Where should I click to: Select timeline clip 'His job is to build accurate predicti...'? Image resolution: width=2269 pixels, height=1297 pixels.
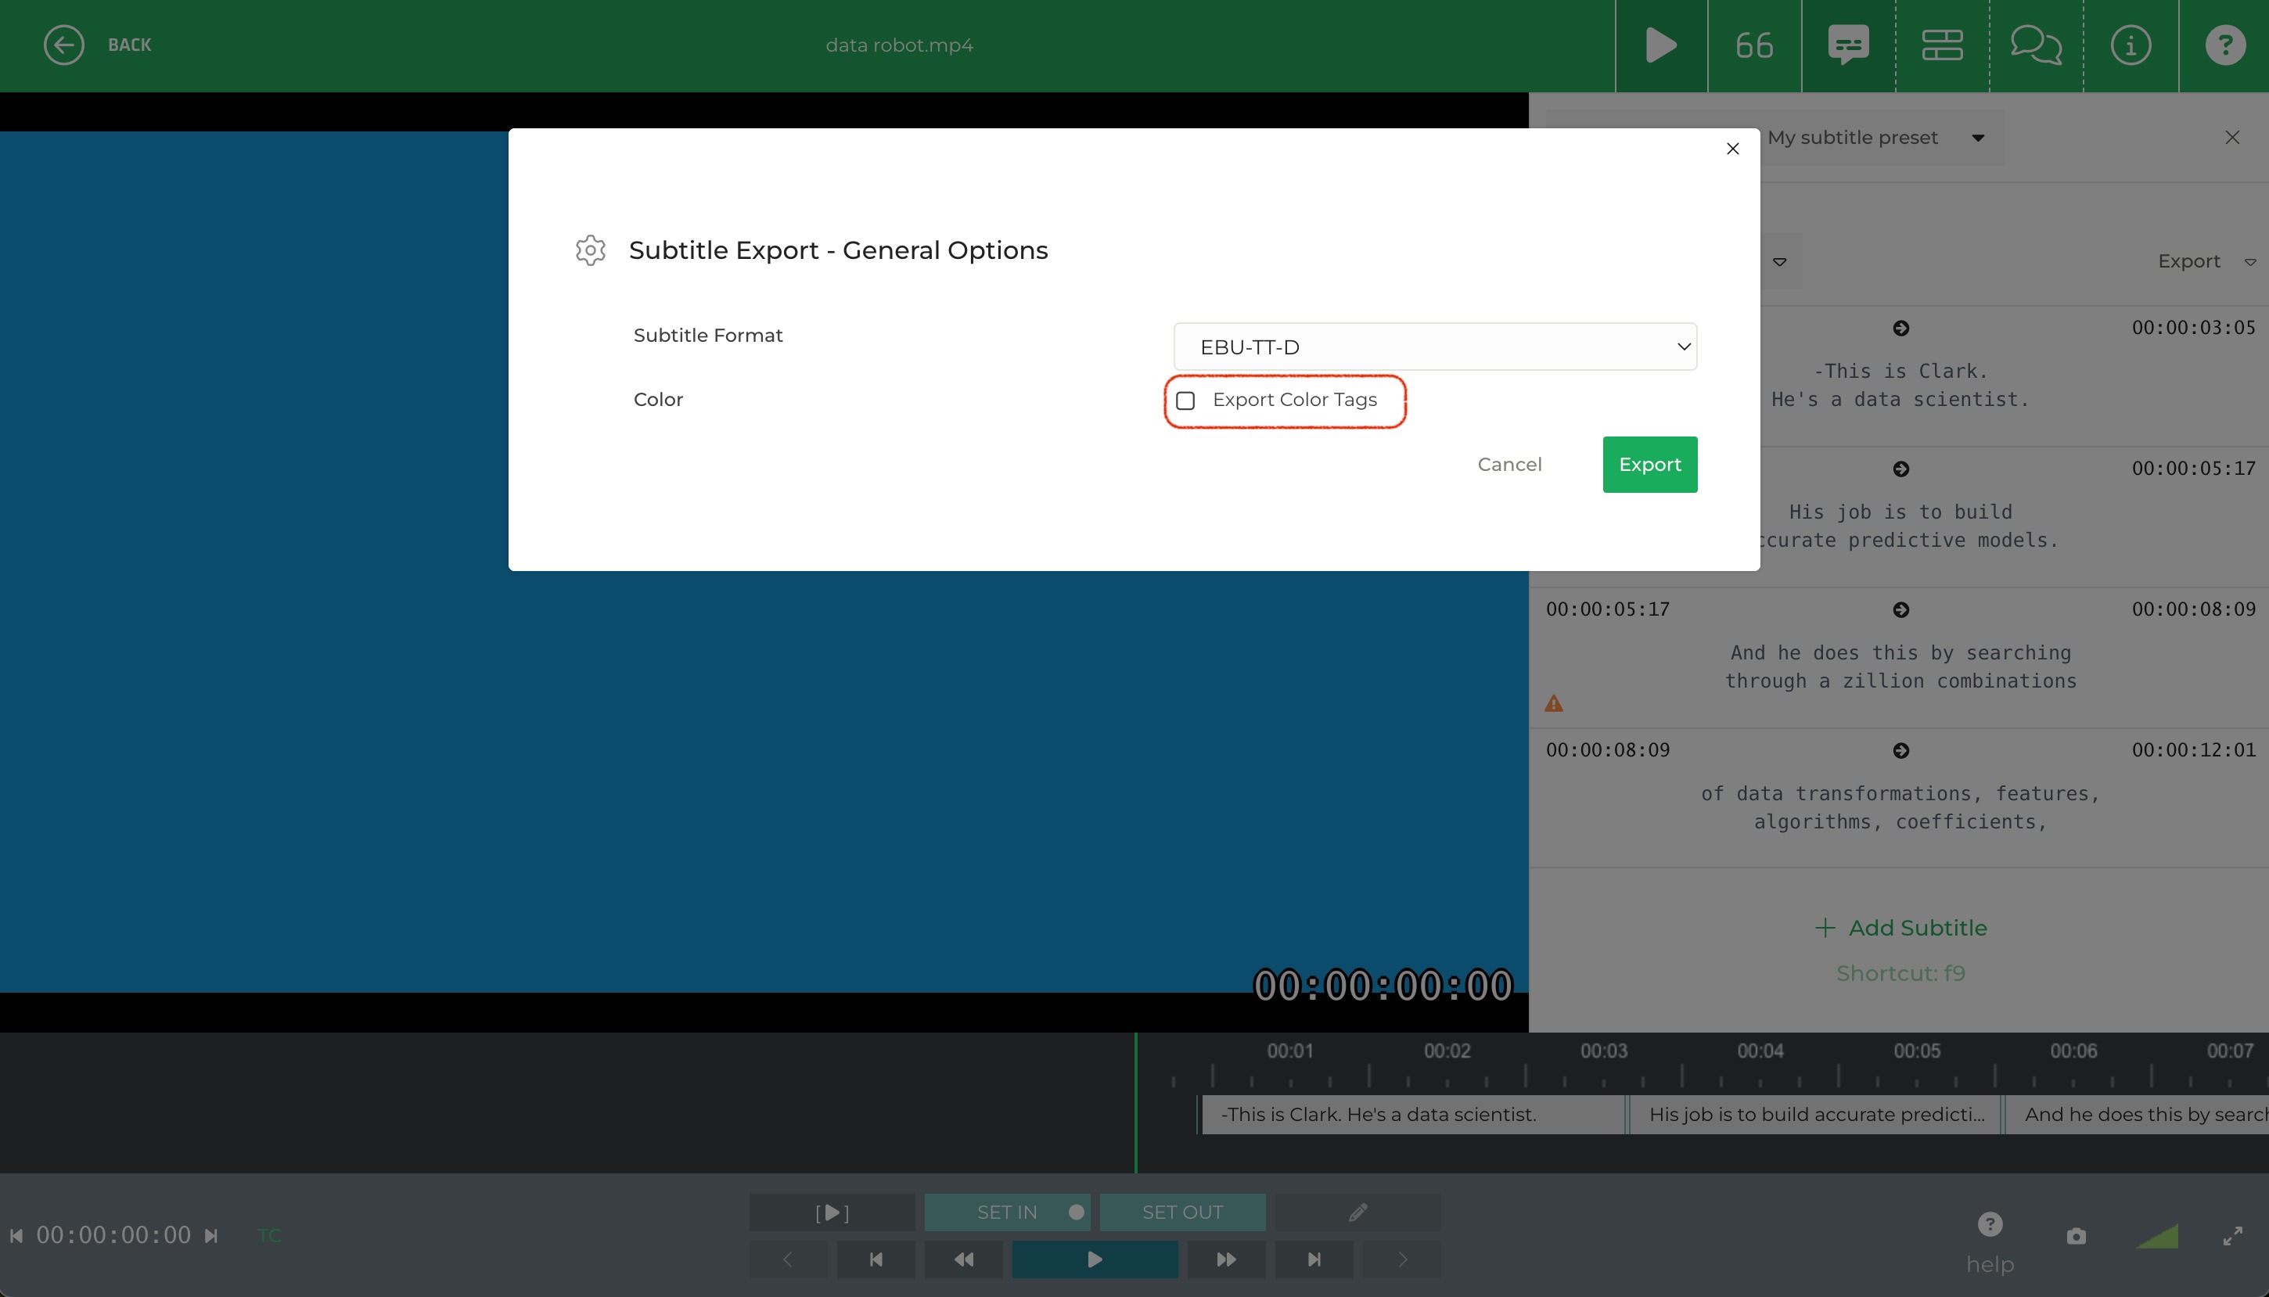pyautogui.click(x=1815, y=1115)
